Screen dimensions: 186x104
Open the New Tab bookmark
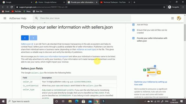(x=37, y=11)
